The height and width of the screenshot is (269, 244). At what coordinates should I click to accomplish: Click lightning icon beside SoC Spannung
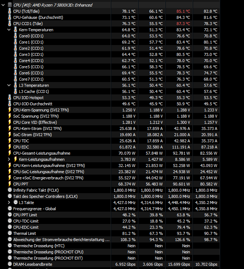click(x=10, y=116)
